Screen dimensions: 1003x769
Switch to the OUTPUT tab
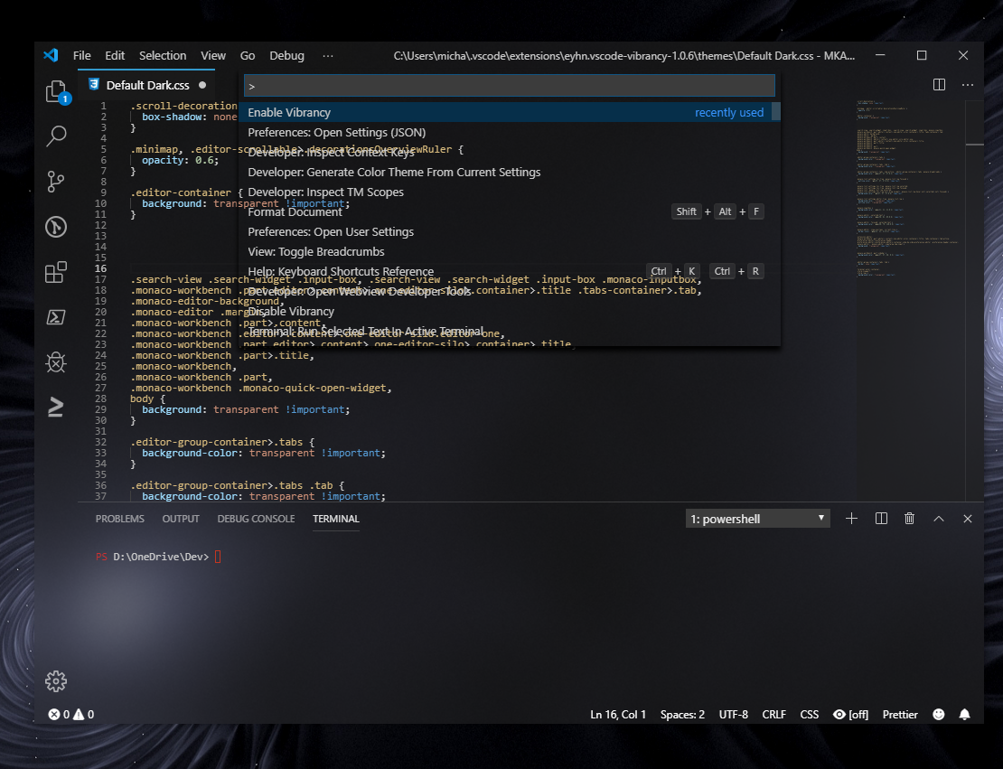[x=180, y=518]
